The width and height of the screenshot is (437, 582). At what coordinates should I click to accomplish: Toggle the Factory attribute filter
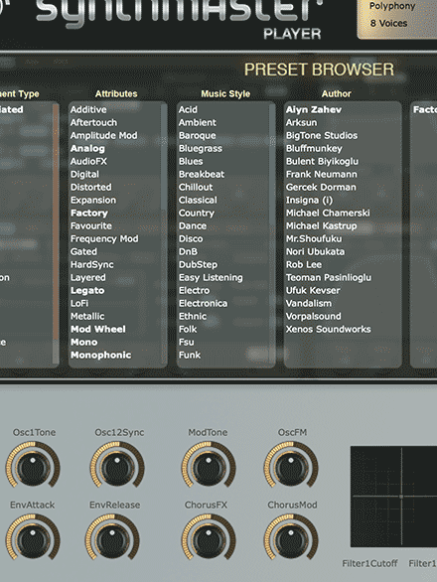coord(89,214)
